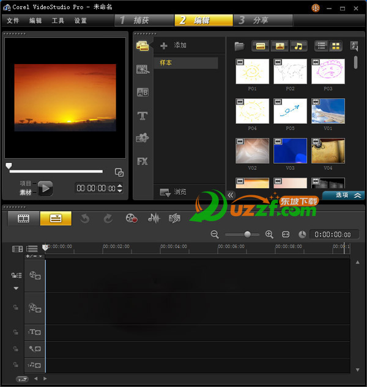Switch to storyboard view
The image size is (367, 387).
pos(24,218)
